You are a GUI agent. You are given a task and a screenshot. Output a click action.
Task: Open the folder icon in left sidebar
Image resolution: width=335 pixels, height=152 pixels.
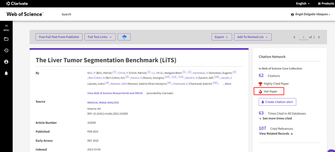(x=6, y=39)
